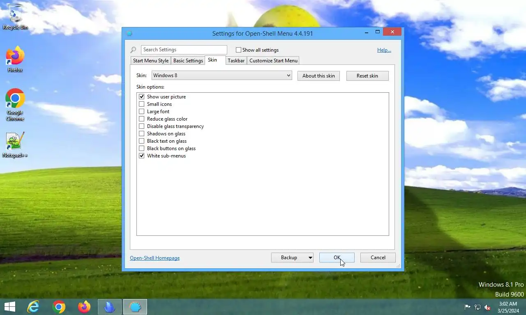This screenshot has width=526, height=315.
Task: Minimize the settings window
Action: click(x=367, y=32)
